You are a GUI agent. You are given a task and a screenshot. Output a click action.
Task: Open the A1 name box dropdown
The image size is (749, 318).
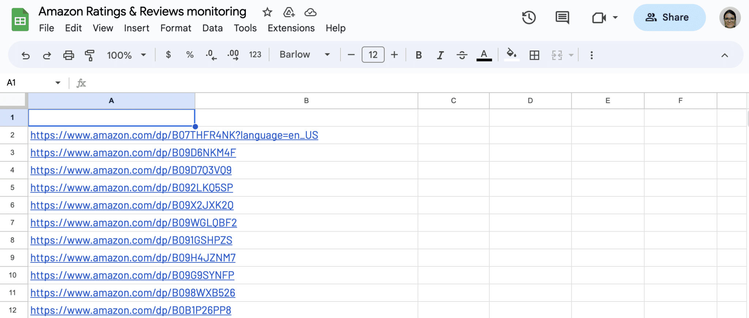[58, 83]
